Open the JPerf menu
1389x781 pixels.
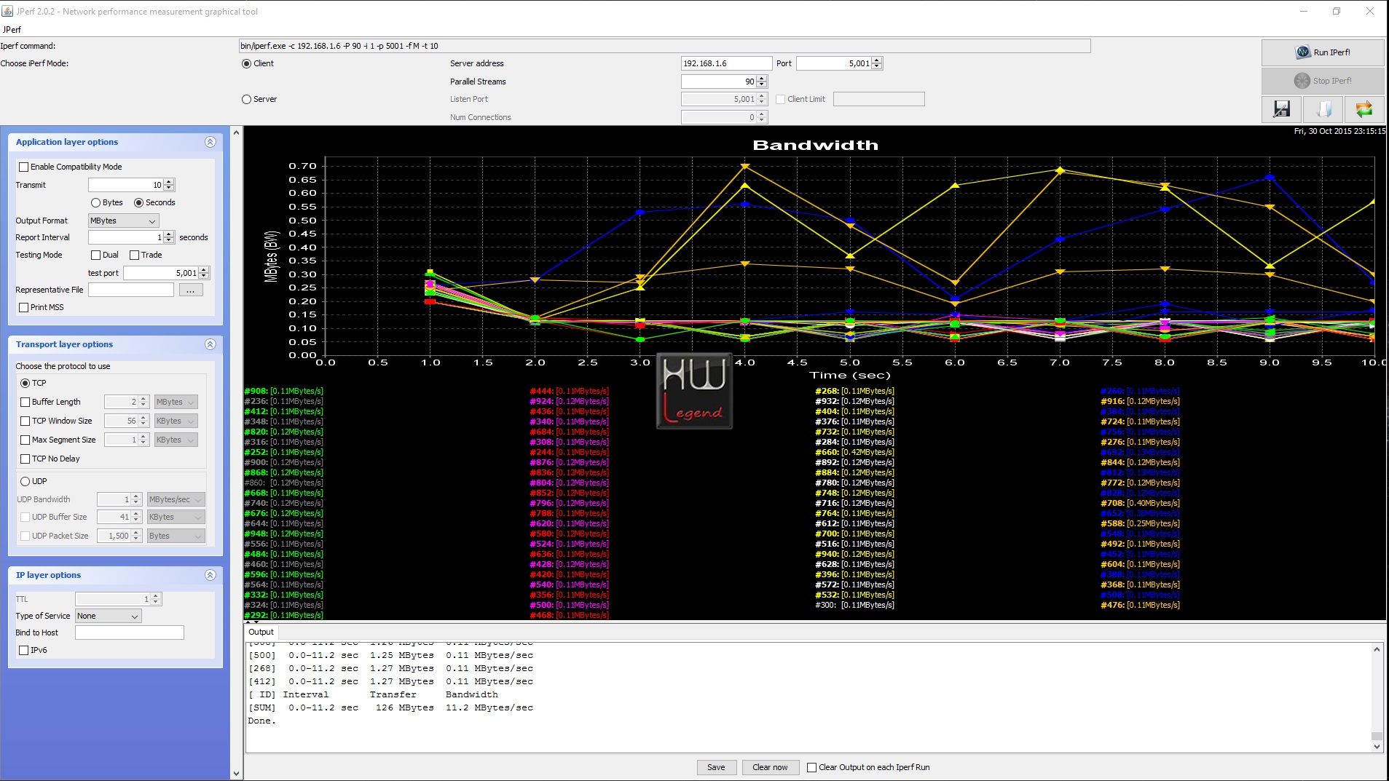[x=12, y=30]
